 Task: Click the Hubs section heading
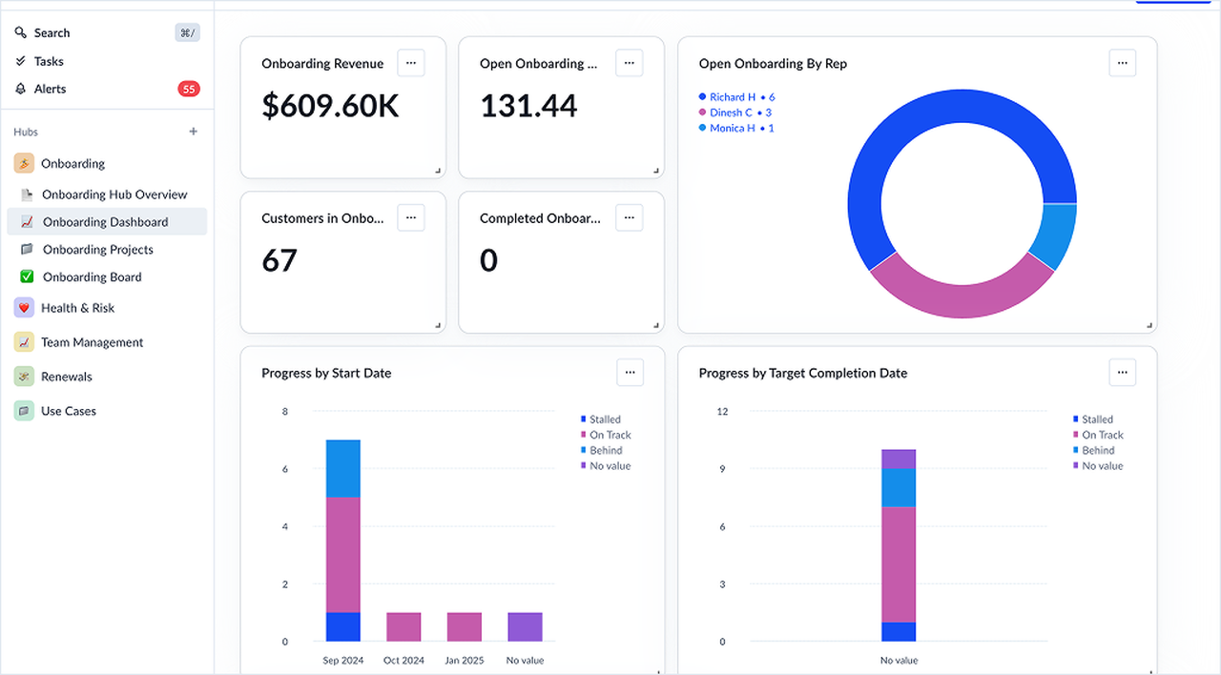point(26,132)
